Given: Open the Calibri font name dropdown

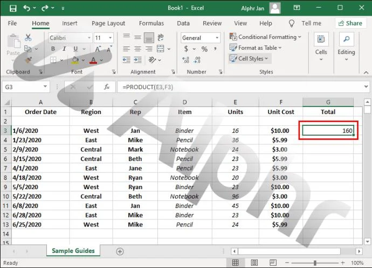Looking at the screenshot, I should pos(89,38).
